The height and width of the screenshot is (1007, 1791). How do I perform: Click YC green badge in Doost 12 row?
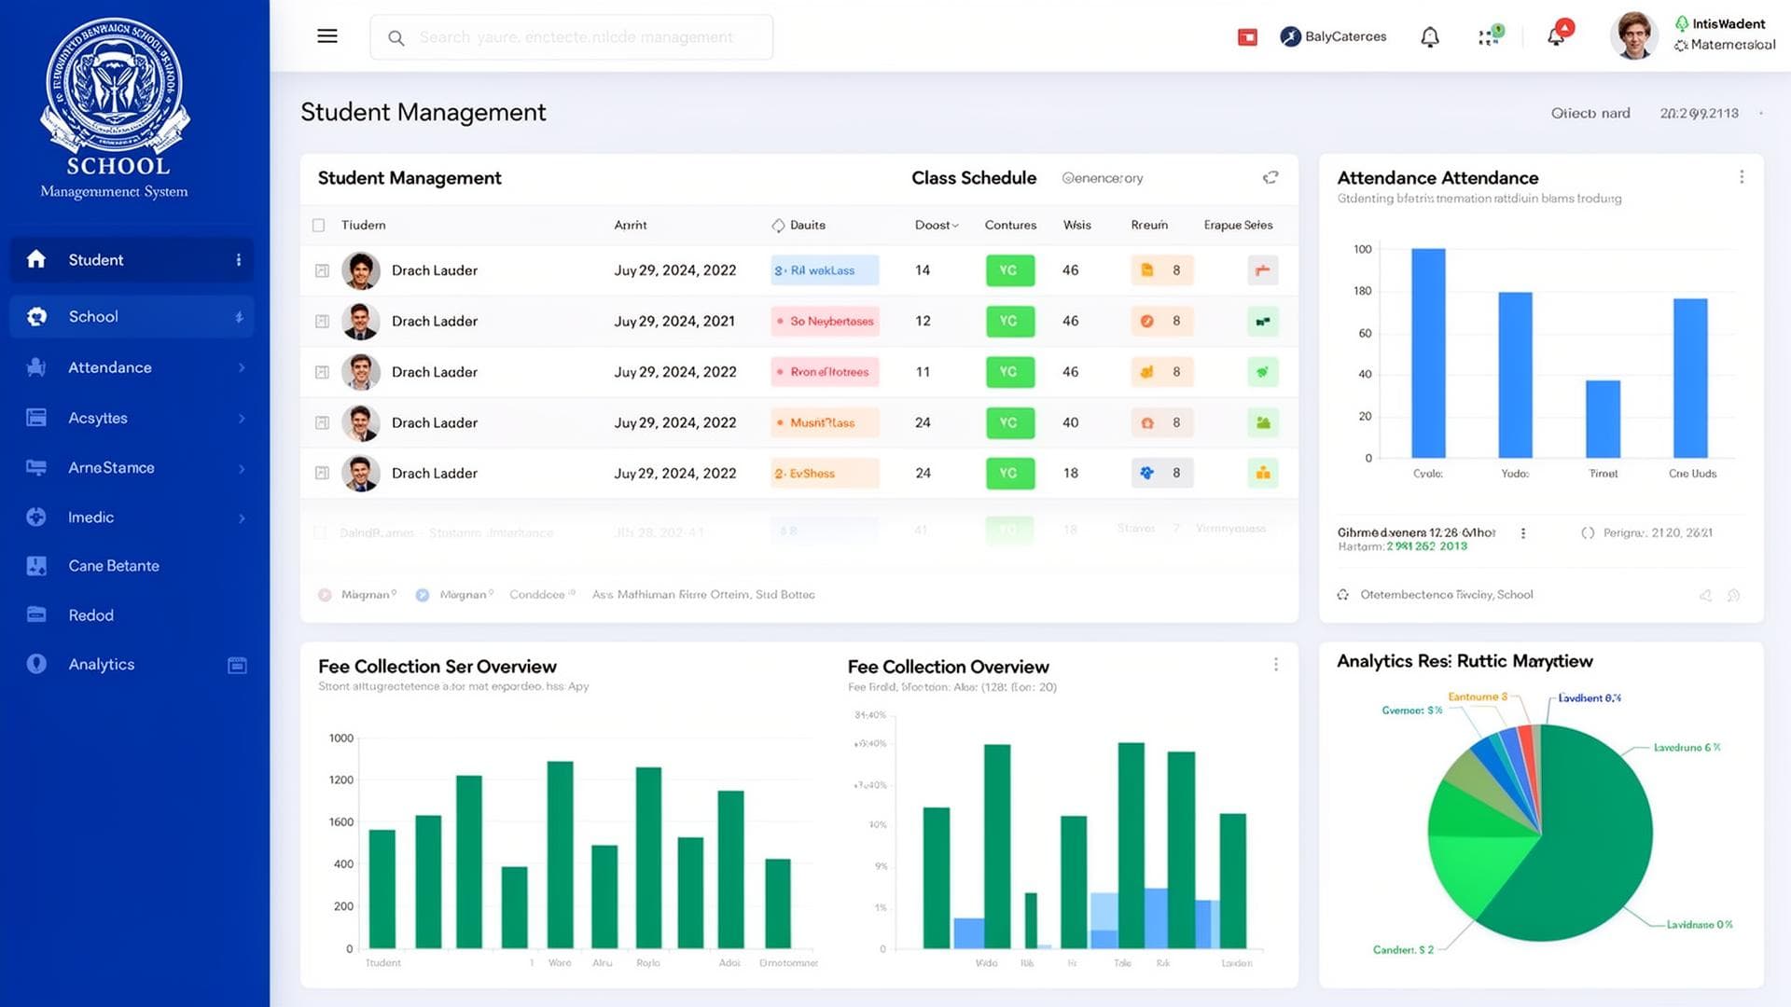(x=1009, y=322)
